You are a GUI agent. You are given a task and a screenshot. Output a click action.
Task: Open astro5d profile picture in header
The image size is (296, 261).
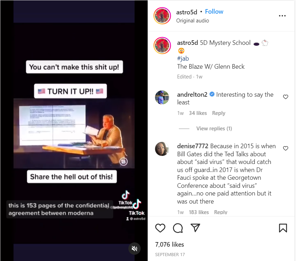(162, 16)
